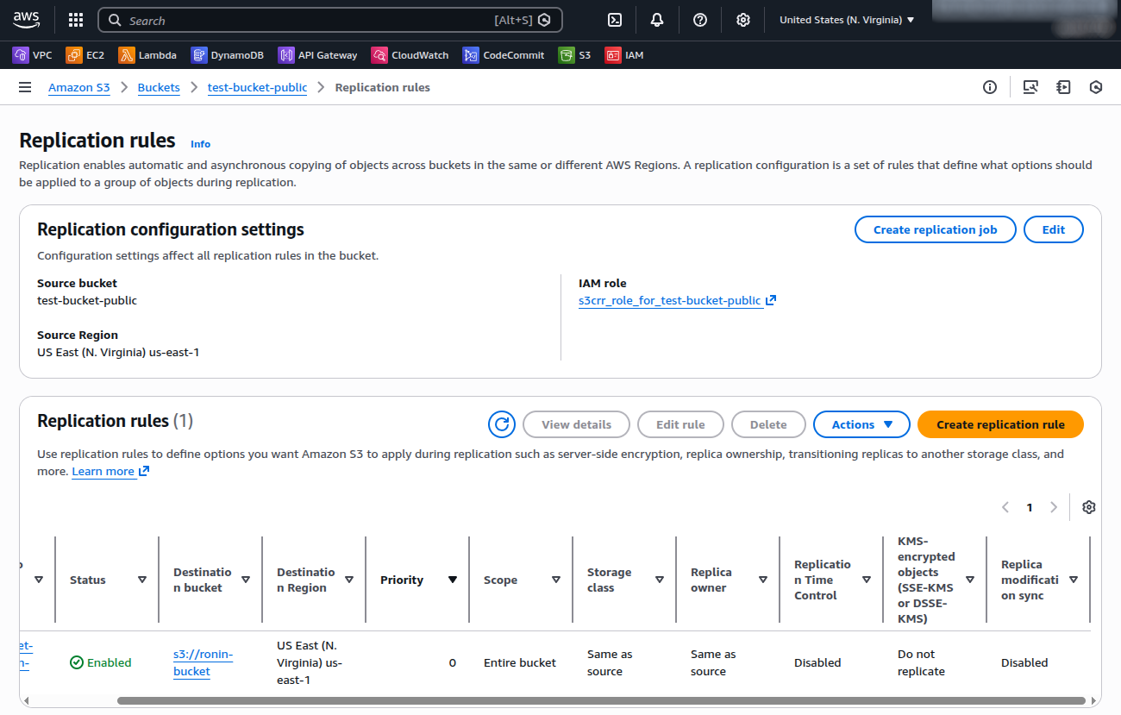Open the hexagon assistant icon
This screenshot has width=1121, height=715.
[1096, 87]
